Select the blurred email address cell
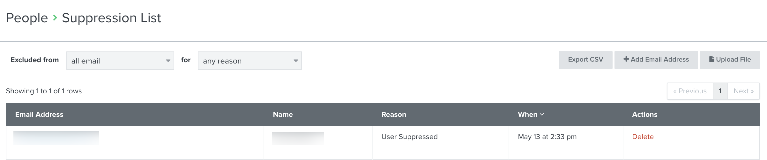Viewport: 767px width, 160px height. tap(56, 138)
